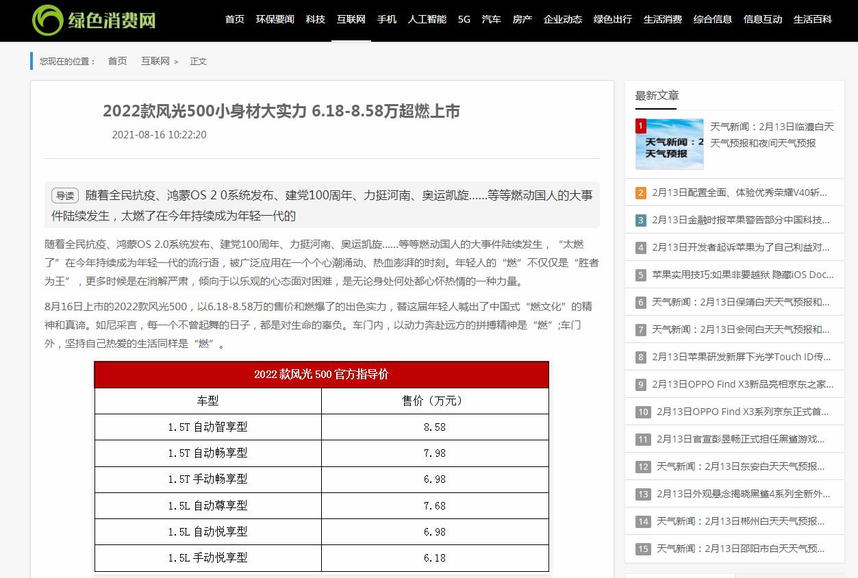Click the 导读 label badge
The height and width of the screenshot is (578, 858).
[x=65, y=196]
